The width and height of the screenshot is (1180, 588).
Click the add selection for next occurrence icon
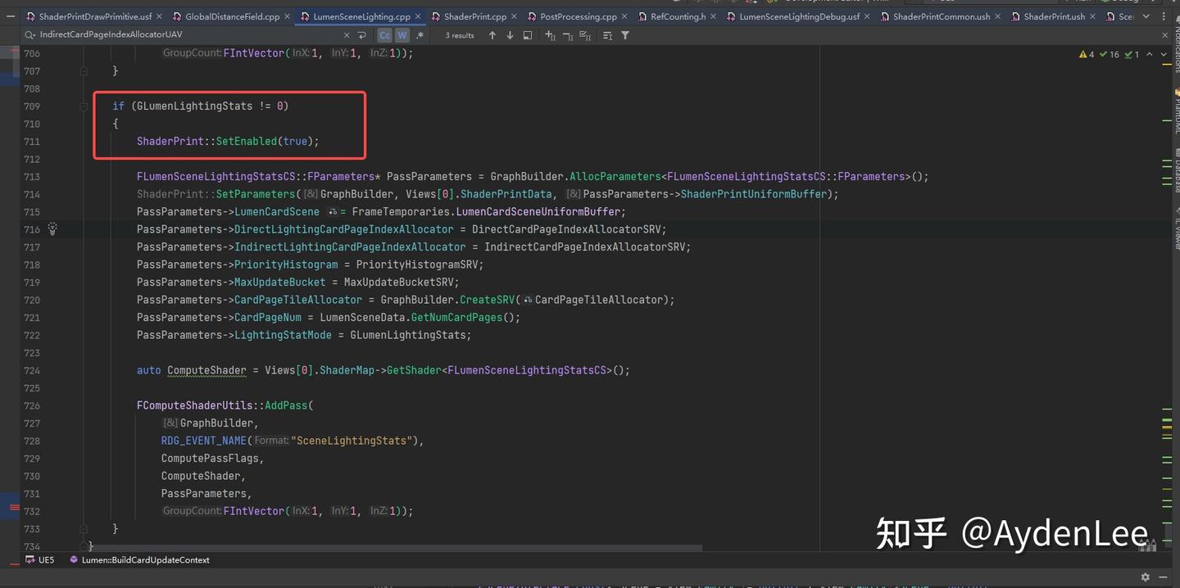point(550,35)
